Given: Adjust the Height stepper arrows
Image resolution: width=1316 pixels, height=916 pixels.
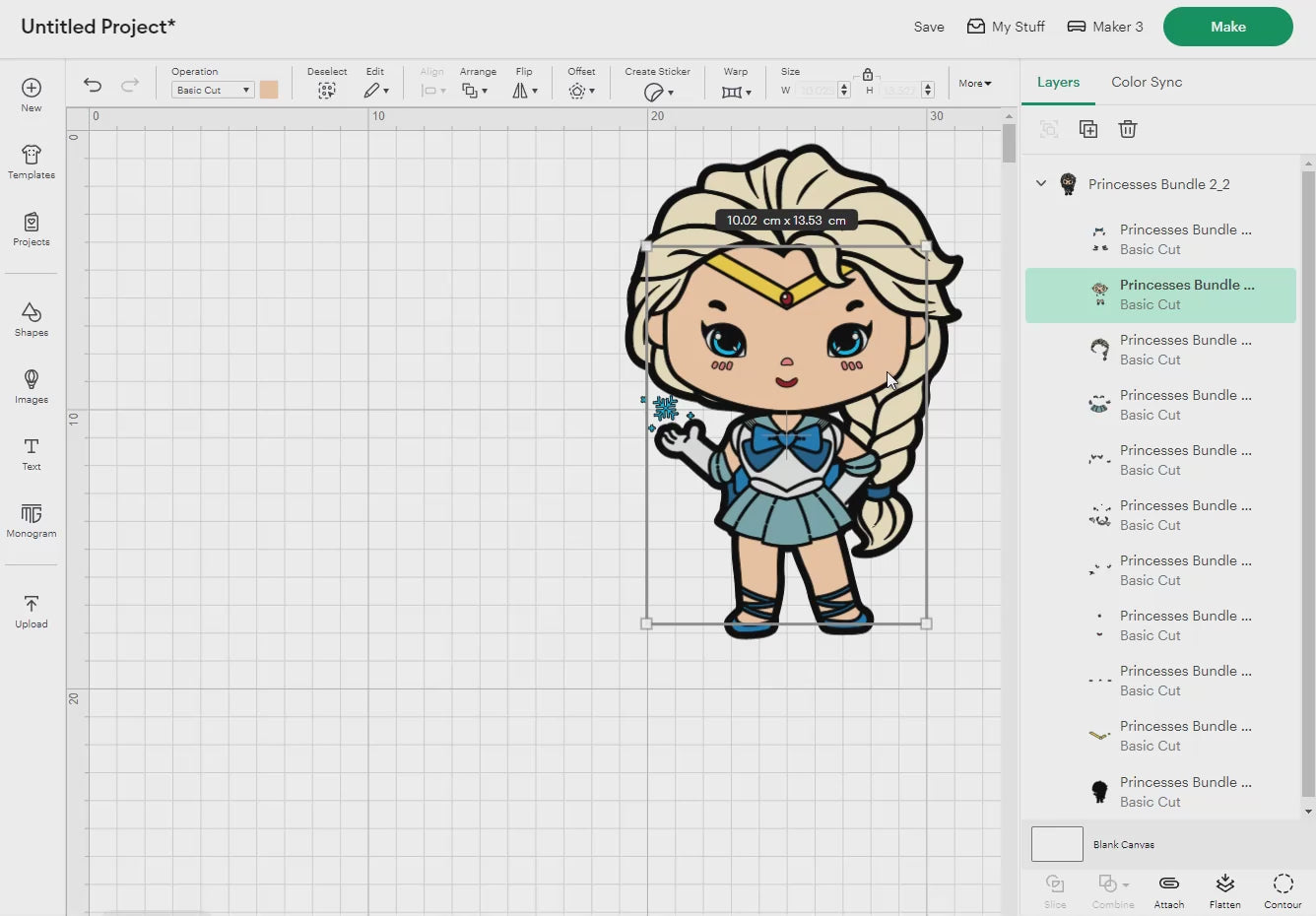Looking at the screenshot, I should click(x=928, y=90).
